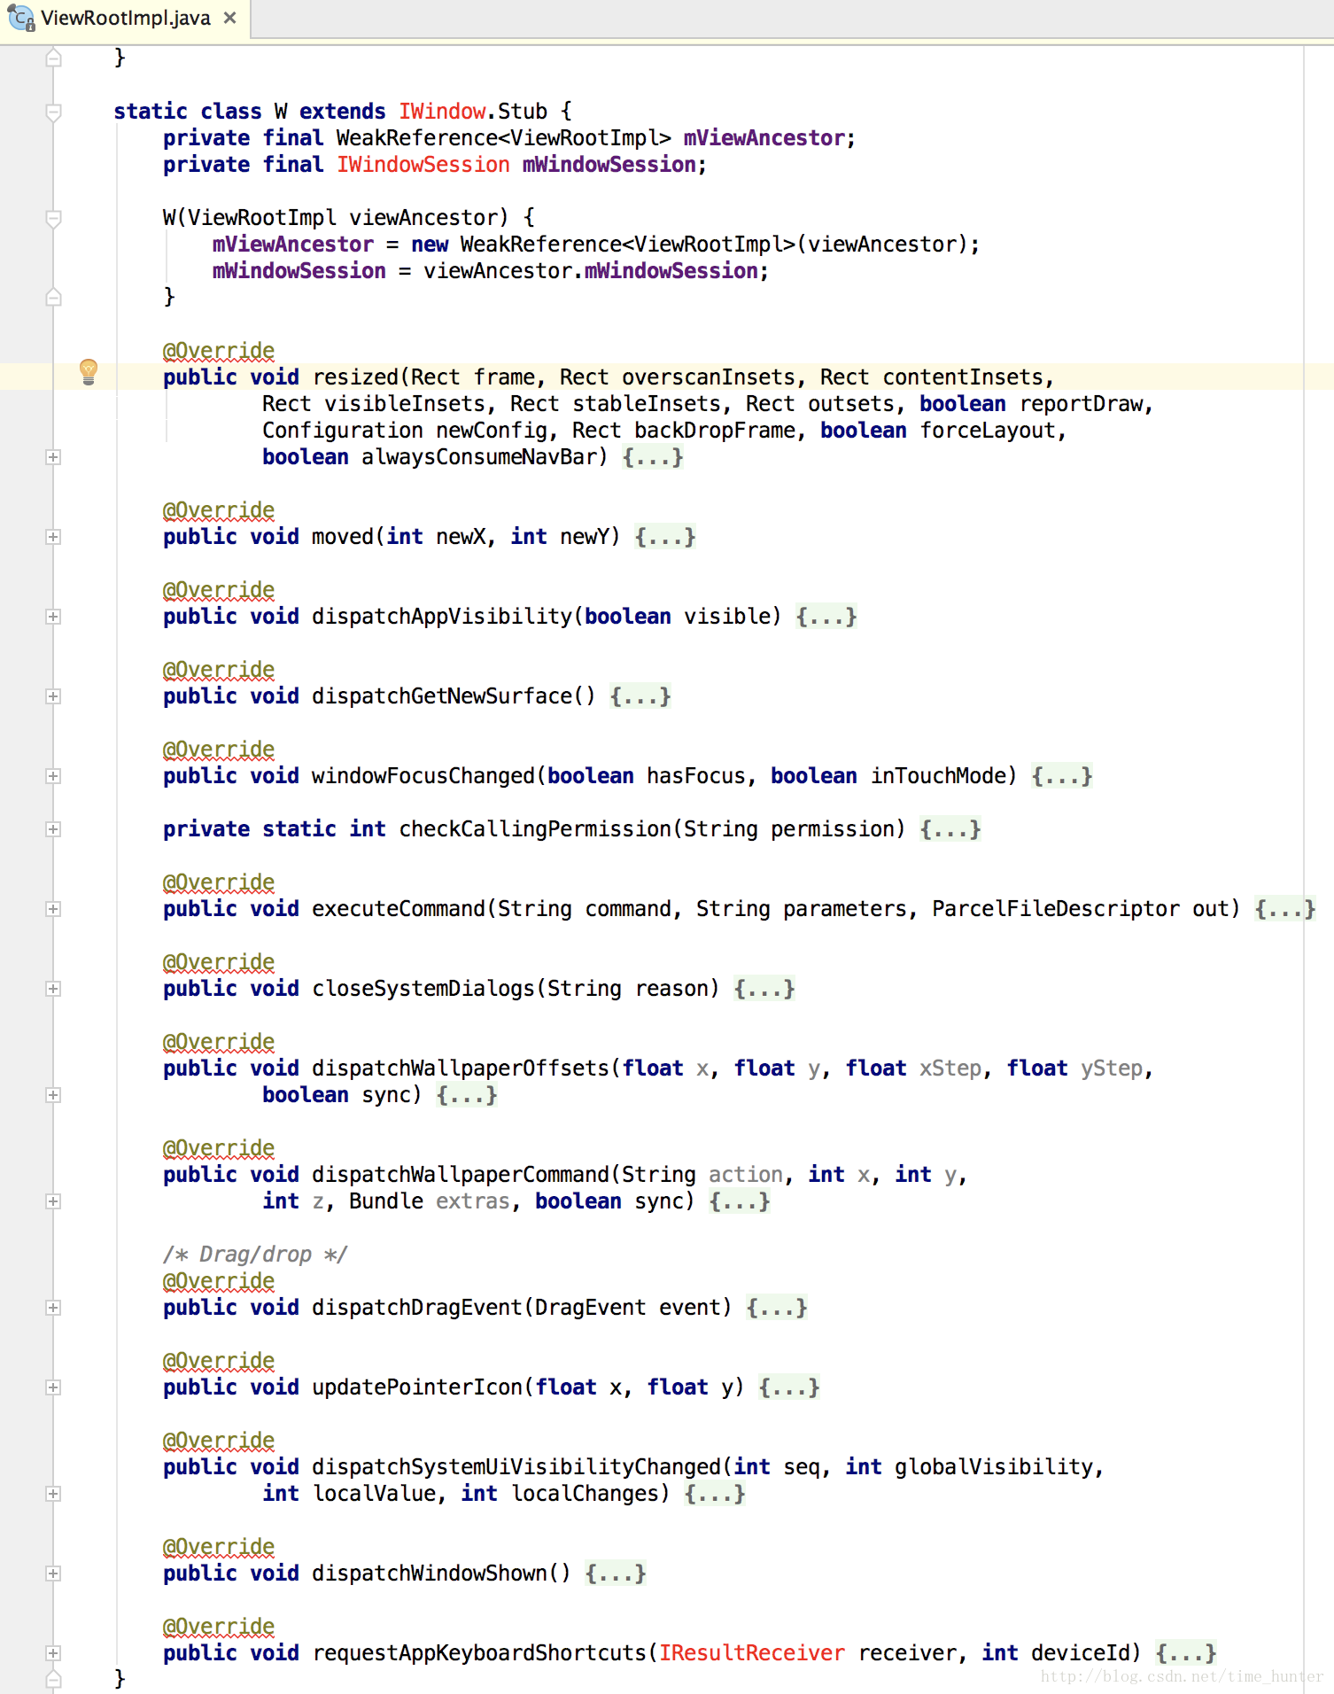Expand dispatchWindowShown fold marker in gutter
Screen dimensions: 1334x1694
tap(53, 1574)
